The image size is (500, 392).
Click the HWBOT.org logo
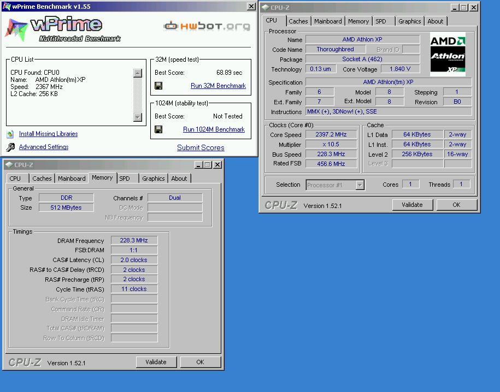click(207, 26)
